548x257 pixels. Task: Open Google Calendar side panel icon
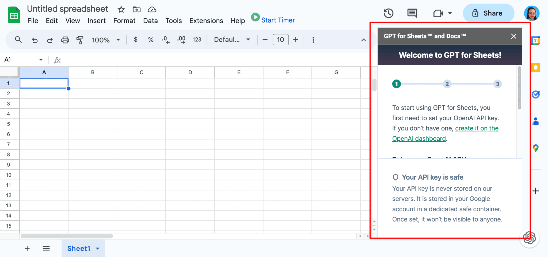[535, 41]
